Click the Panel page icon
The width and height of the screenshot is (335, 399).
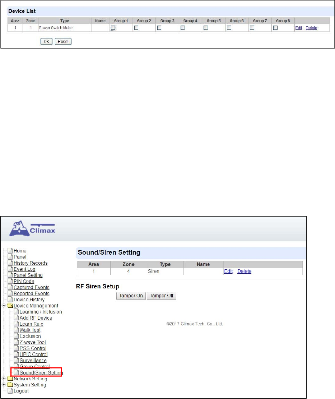pyautogui.click(x=10, y=257)
